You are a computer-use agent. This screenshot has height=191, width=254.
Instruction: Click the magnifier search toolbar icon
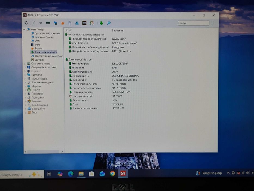tap(109, 23)
